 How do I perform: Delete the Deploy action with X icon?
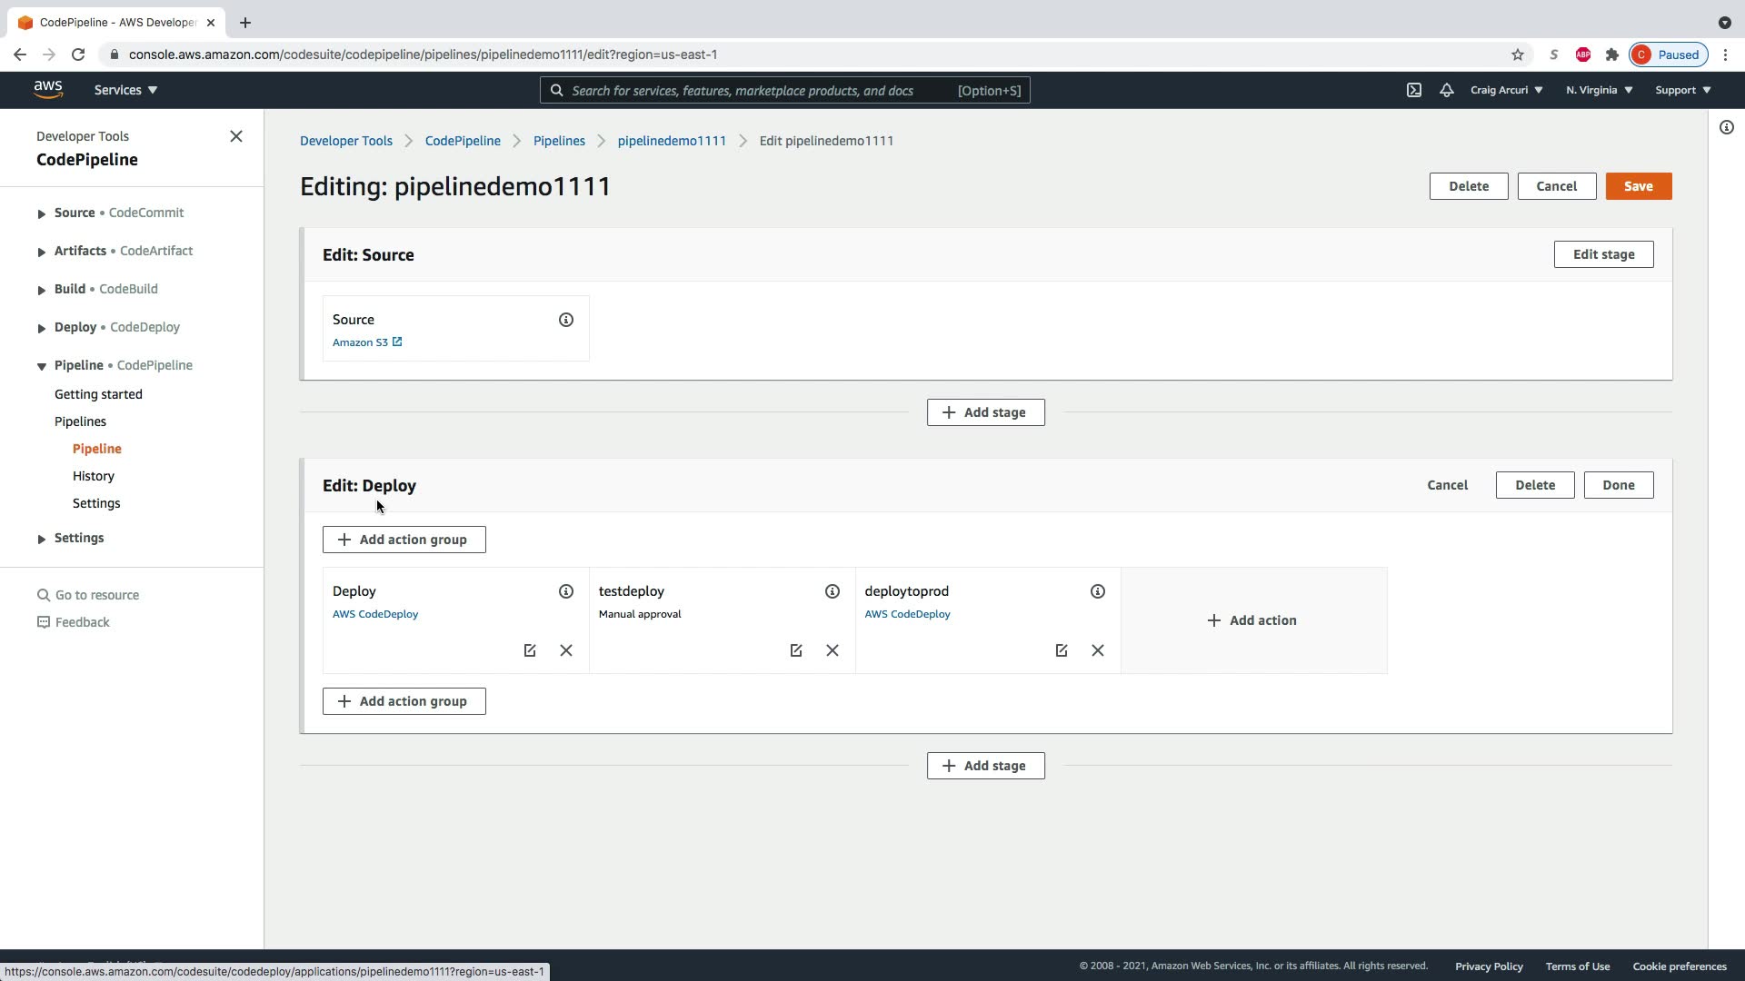(x=565, y=650)
